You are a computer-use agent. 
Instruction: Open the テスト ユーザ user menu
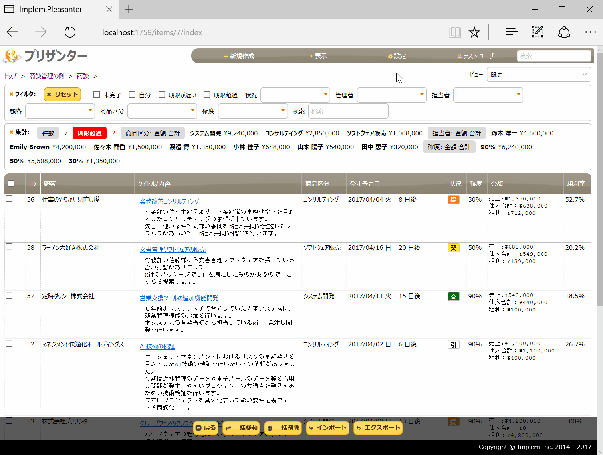[476, 56]
